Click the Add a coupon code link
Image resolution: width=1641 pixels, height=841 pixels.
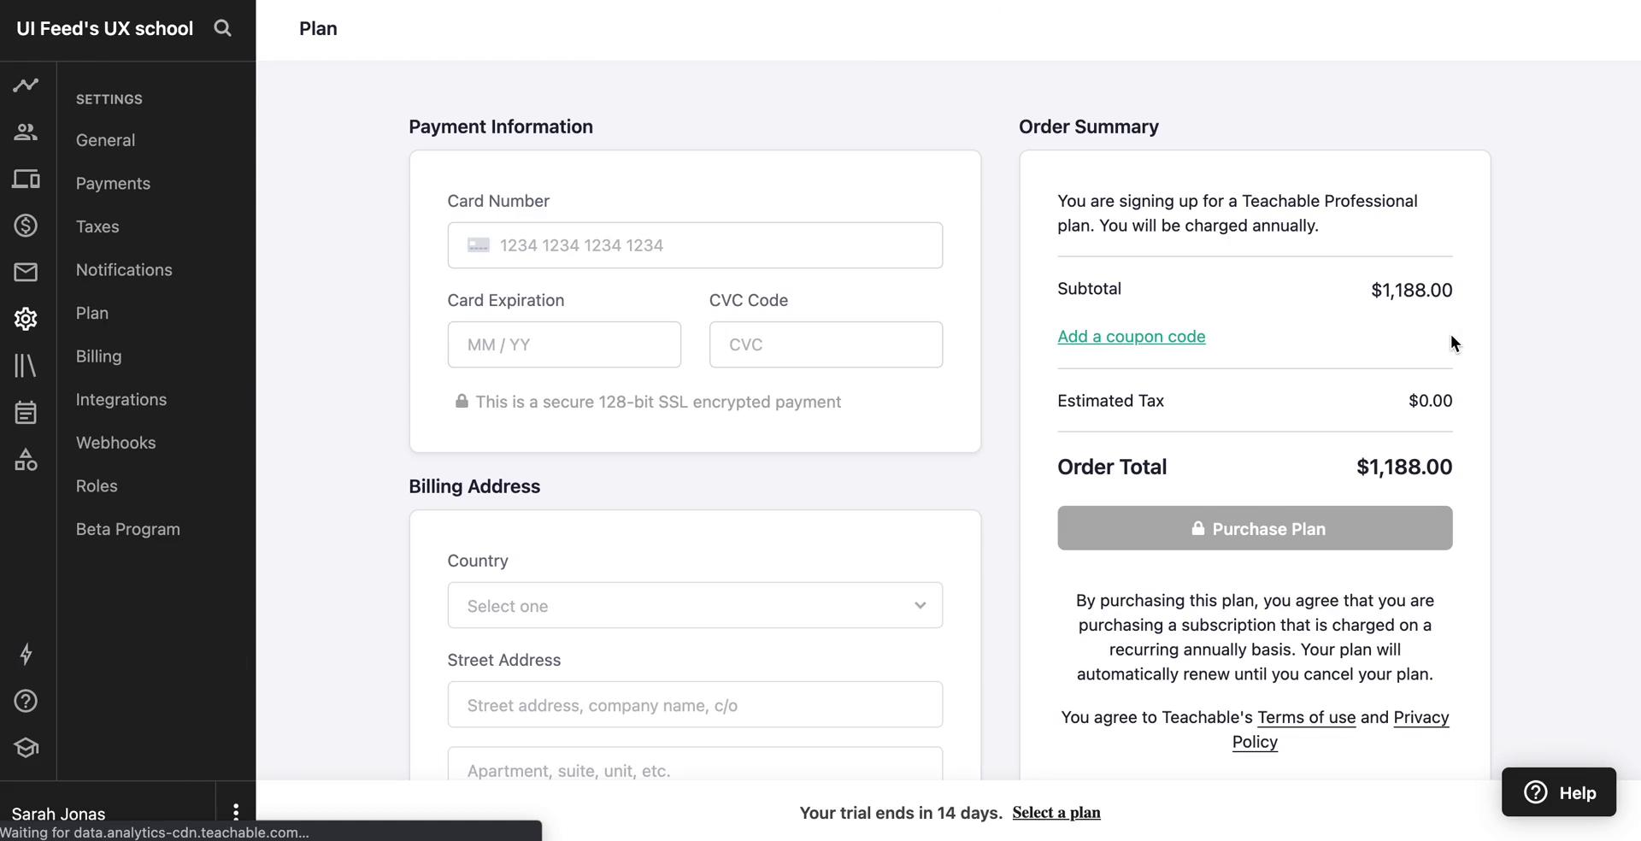coord(1132,337)
